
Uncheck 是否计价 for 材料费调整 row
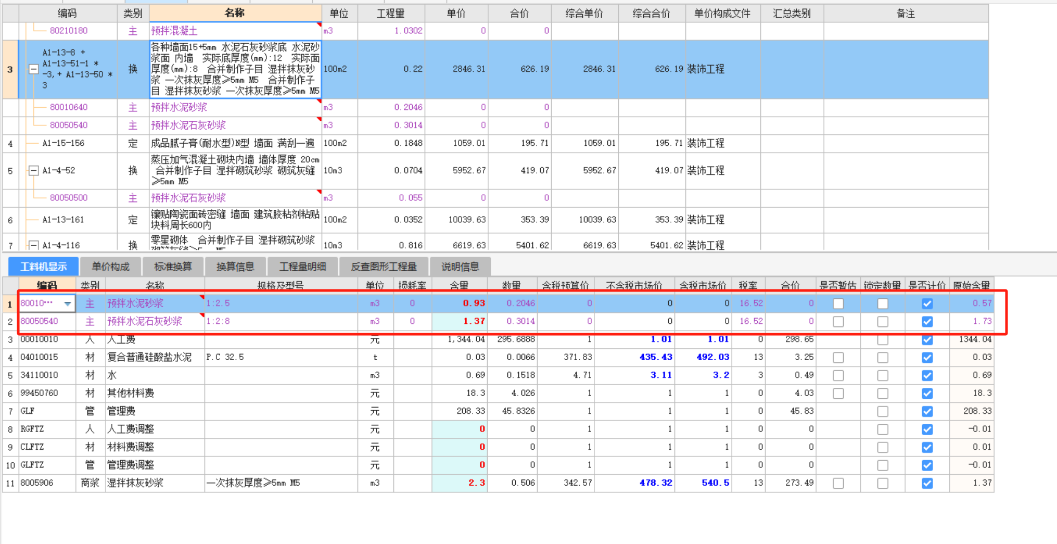[927, 447]
